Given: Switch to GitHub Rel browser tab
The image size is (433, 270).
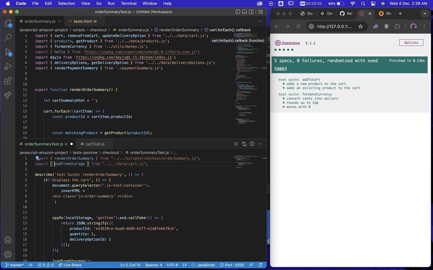Looking at the screenshot, I should [x=345, y=13].
